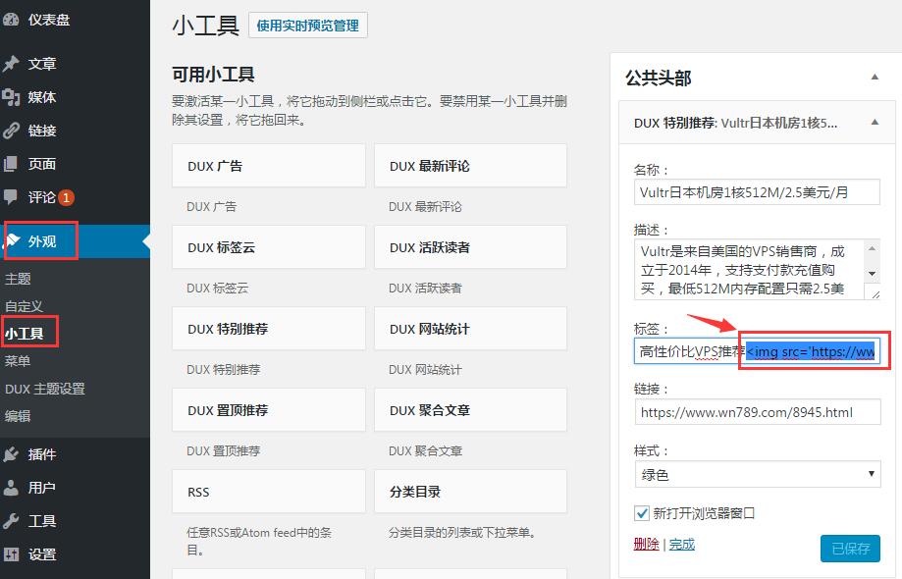This screenshot has width=902, height=579.
Task: Open the user icon next to 用户
Action: click(11, 488)
